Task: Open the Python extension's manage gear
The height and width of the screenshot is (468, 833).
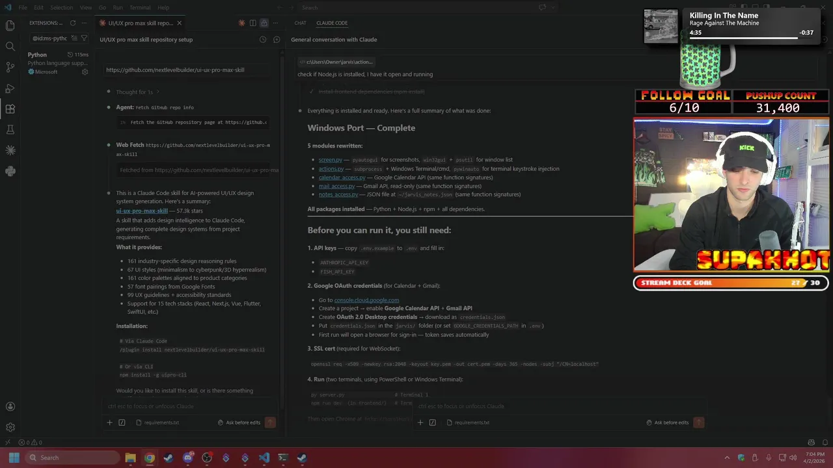Action: (x=85, y=72)
